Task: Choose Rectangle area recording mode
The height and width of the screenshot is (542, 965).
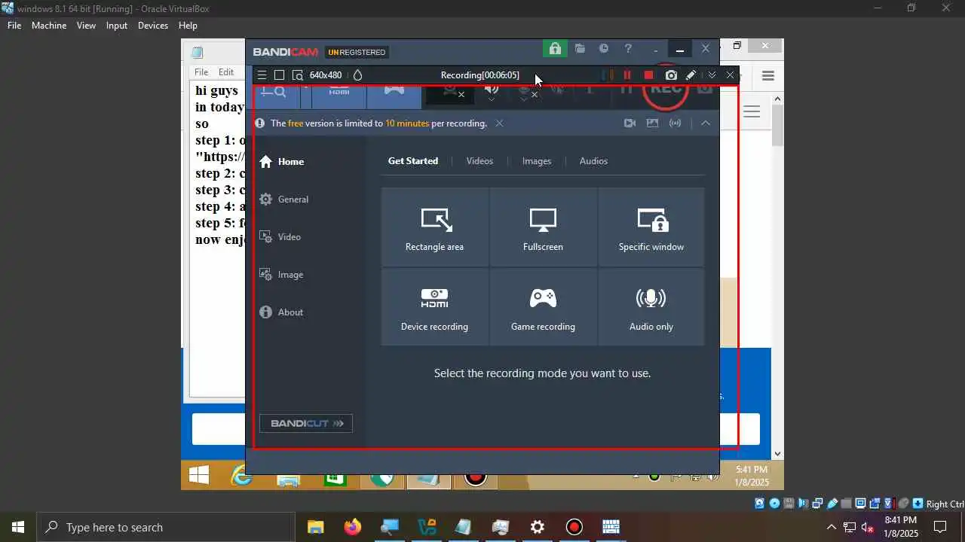Action: tap(435, 227)
